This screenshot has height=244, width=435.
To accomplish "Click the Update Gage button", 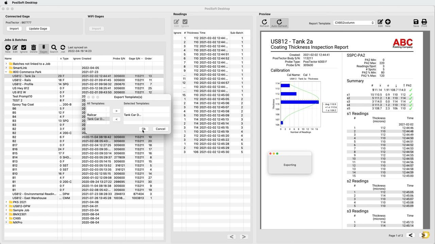I will pos(38,29).
